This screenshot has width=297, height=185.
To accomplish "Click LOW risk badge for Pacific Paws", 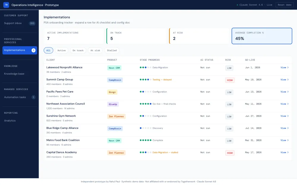I will pyautogui.click(x=229, y=92).
